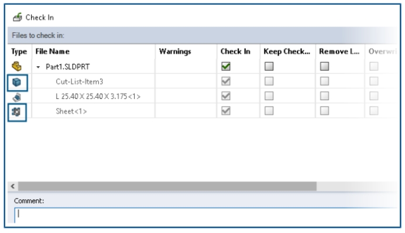Viewport: 405px width, 233px height.
Task: Enable Keep Checked Out for Part1.SLDPRT
Action: tap(269, 66)
